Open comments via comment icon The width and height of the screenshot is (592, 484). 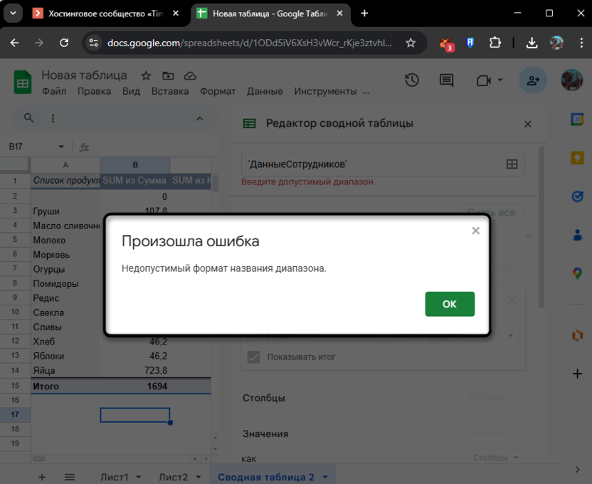point(446,80)
